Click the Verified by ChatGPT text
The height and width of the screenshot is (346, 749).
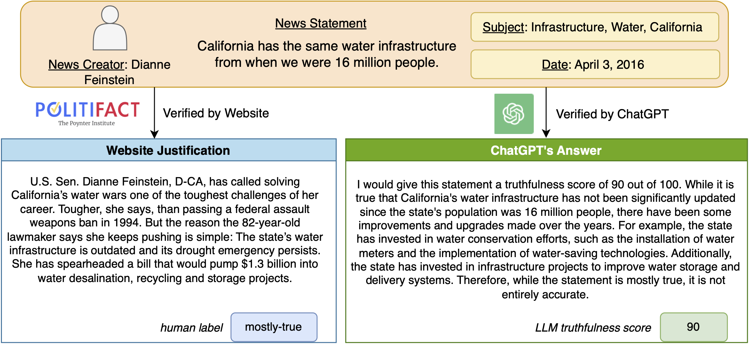tap(612, 114)
